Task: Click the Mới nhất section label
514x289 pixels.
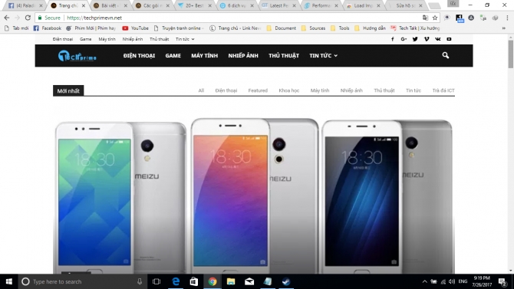Action: 68,90
